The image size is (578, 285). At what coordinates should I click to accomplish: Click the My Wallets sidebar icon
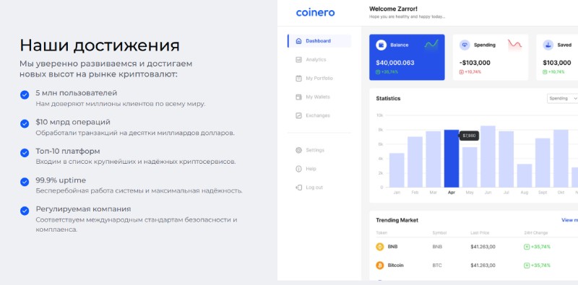(x=298, y=97)
